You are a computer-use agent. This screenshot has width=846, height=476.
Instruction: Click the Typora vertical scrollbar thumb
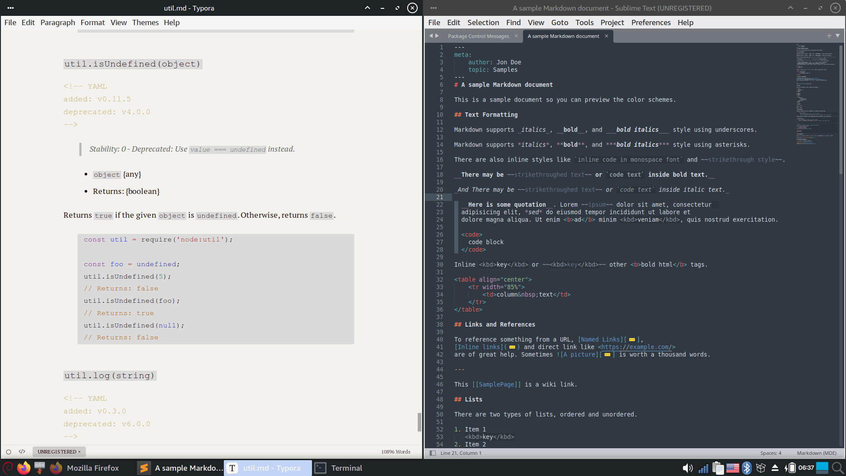(x=419, y=422)
